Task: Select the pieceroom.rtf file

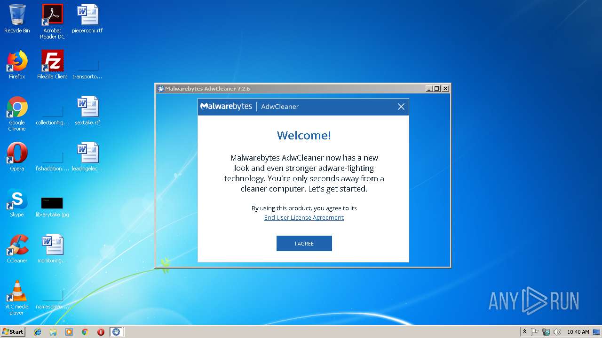Action: (x=87, y=19)
